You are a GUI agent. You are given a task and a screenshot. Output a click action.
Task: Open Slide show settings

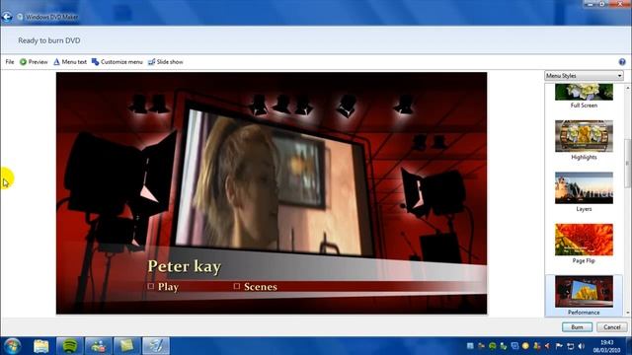[166, 62]
